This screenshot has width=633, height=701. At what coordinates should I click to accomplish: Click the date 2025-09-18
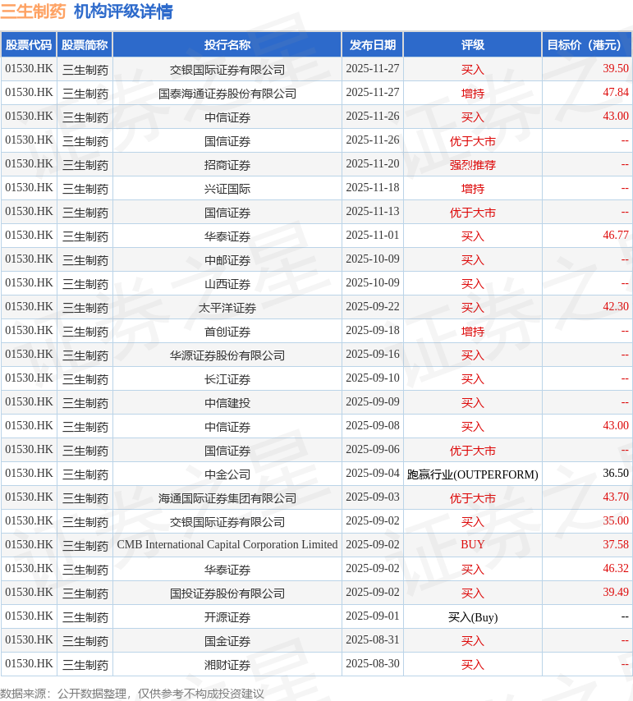coord(373,330)
